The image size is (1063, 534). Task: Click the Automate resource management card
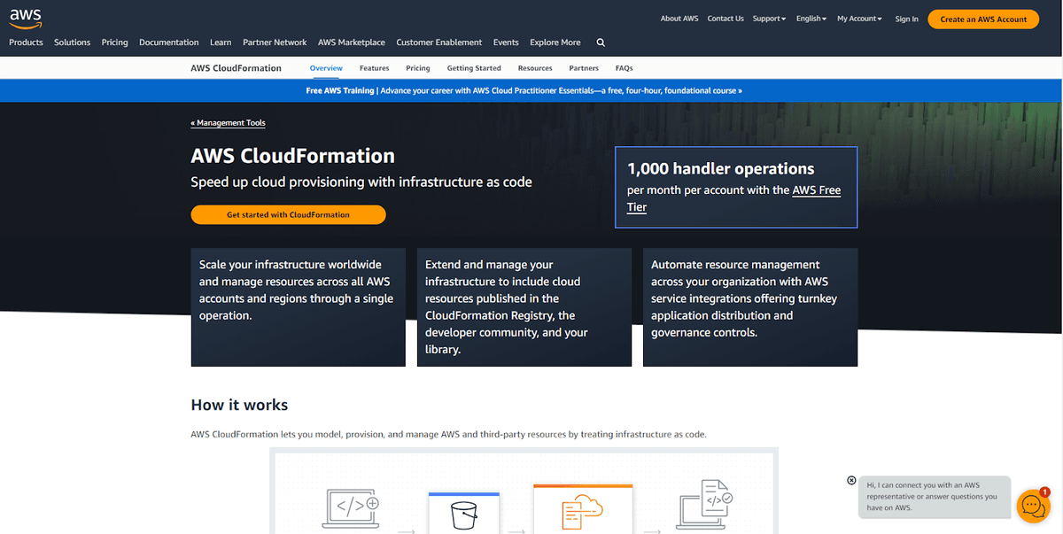point(750,306)
